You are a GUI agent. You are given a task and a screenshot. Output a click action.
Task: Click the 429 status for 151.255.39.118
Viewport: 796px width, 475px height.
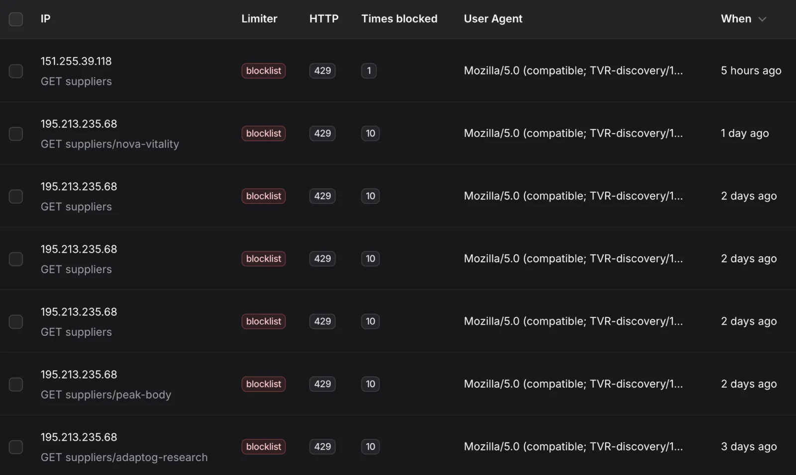click(322, 71)
